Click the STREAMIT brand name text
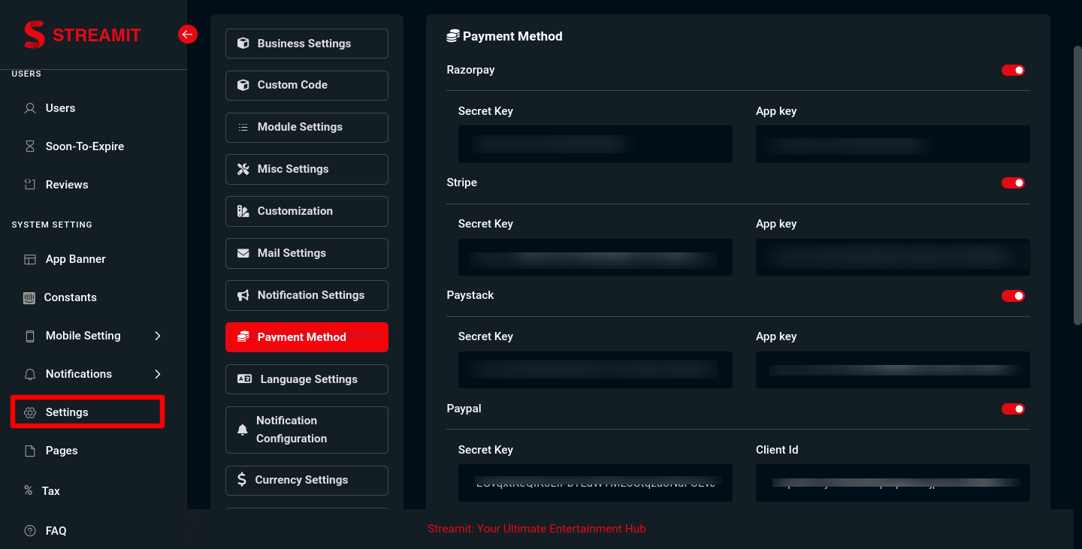 tap(97, 35)
